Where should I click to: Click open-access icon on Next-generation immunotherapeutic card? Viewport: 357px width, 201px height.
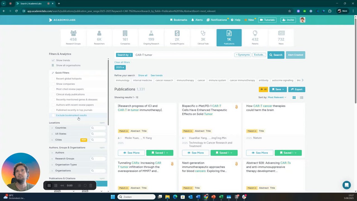pyautogui.click(x=236, y=164)
